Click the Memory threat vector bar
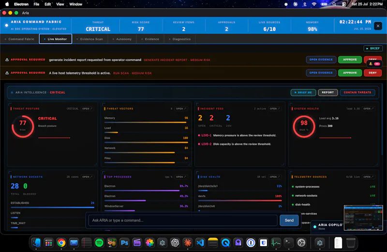This screenshot has width=387, height=252. coord(146,122)
